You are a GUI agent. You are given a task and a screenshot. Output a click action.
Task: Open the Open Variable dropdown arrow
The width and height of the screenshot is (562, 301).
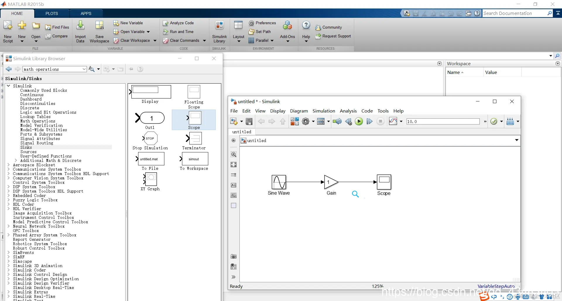148,32
